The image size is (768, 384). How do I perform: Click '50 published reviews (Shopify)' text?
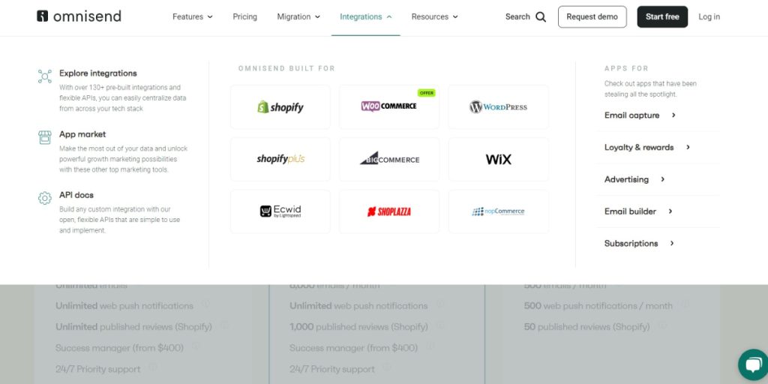click(586, 327)
